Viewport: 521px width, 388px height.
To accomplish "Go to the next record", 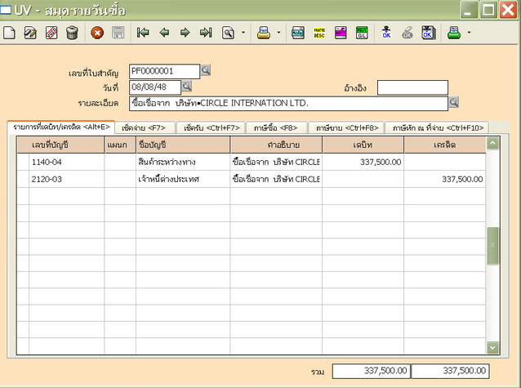I will (x=185, y=33).
